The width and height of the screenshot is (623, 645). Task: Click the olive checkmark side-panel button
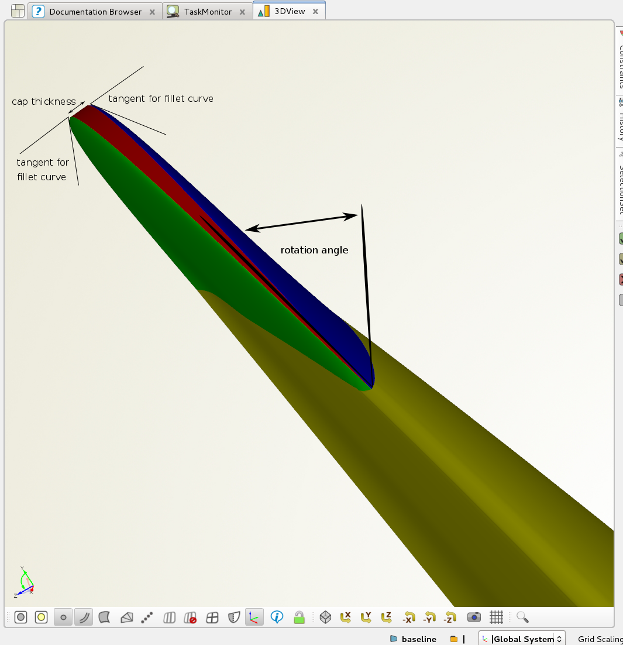coord(621,259)
